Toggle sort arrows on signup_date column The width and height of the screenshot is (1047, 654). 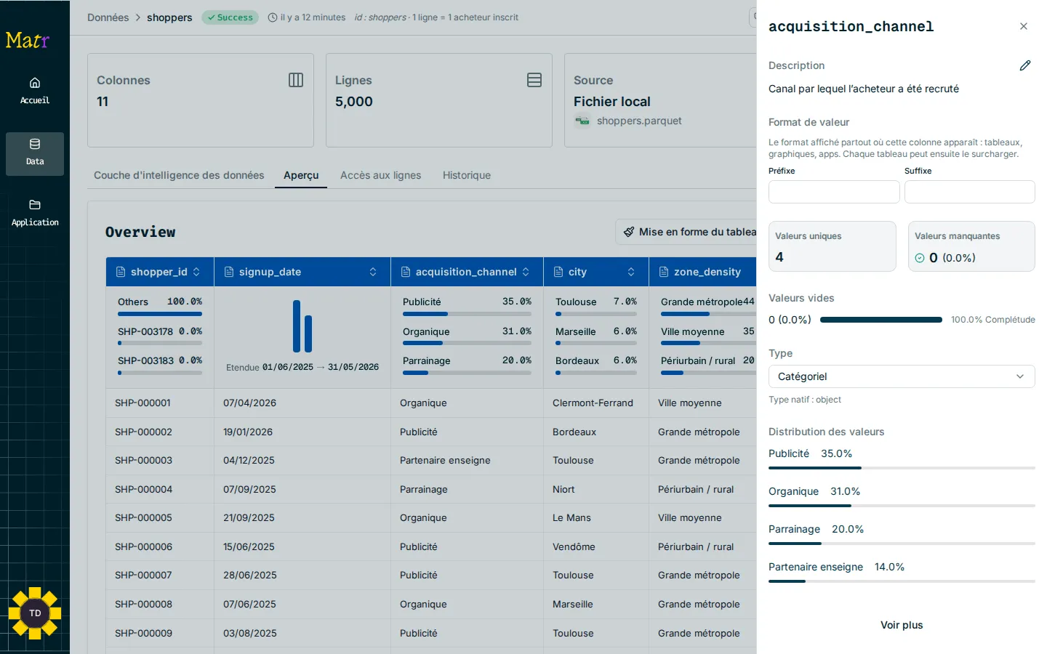(373, 272)
